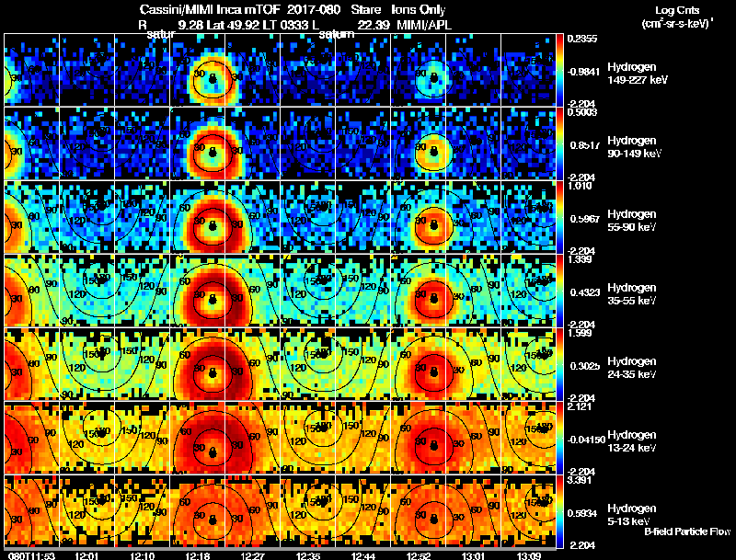Click the "Hydrogen 35-55 keV" row label
The image size is (736, 560).
[632, 294]
